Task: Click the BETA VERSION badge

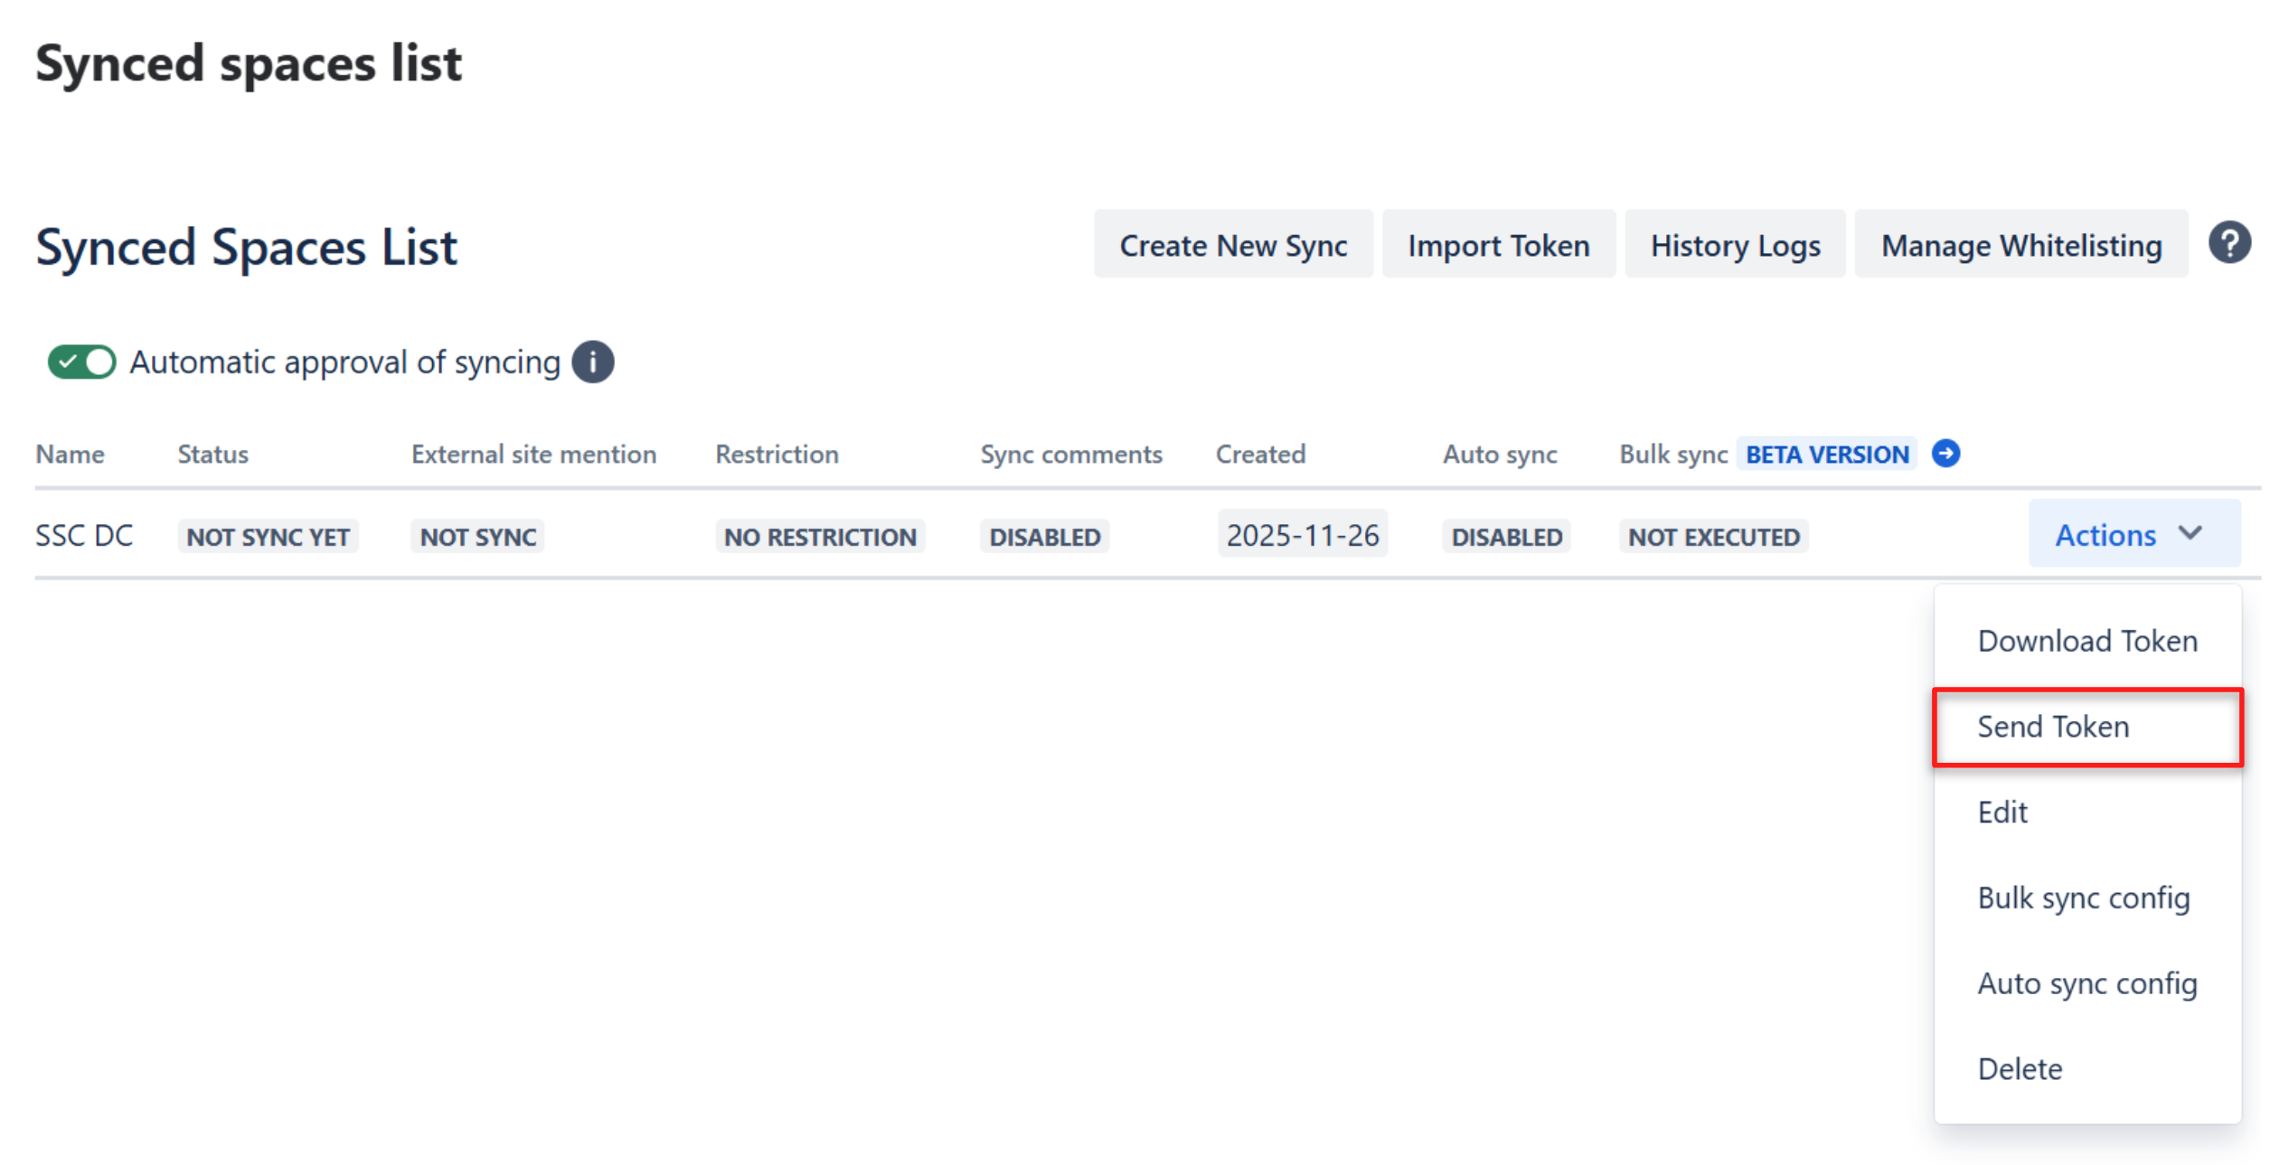Action: (x=1825, y=454)
